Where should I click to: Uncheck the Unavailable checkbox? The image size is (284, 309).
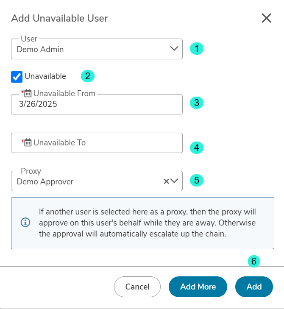click(x=17, y=77)
